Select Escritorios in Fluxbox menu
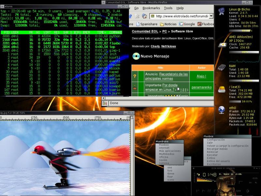 pos(227,164)
